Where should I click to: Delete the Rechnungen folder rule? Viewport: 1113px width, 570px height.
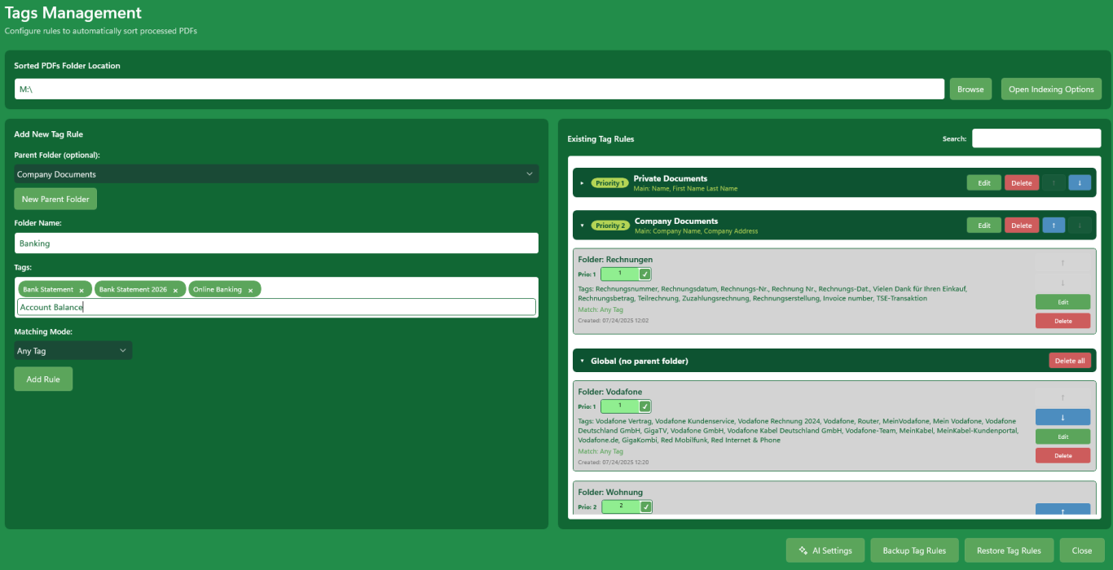(x=1062, y=321)
